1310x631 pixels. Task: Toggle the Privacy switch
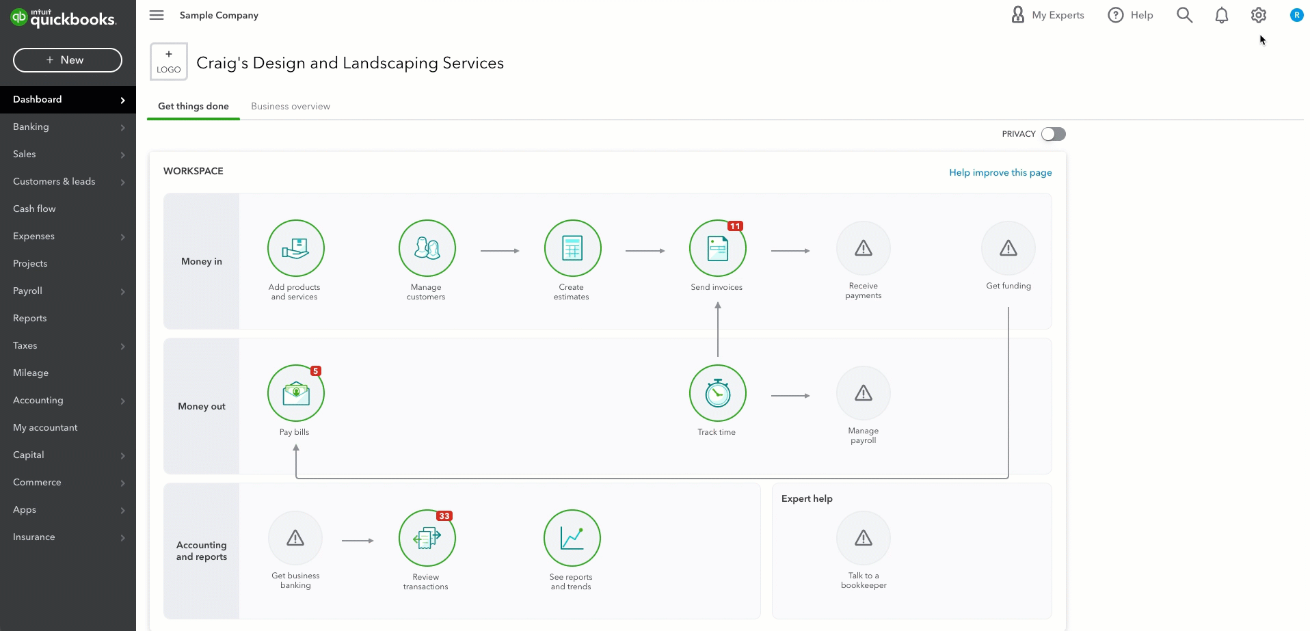pyautogui.click(x=1053, y=134)
